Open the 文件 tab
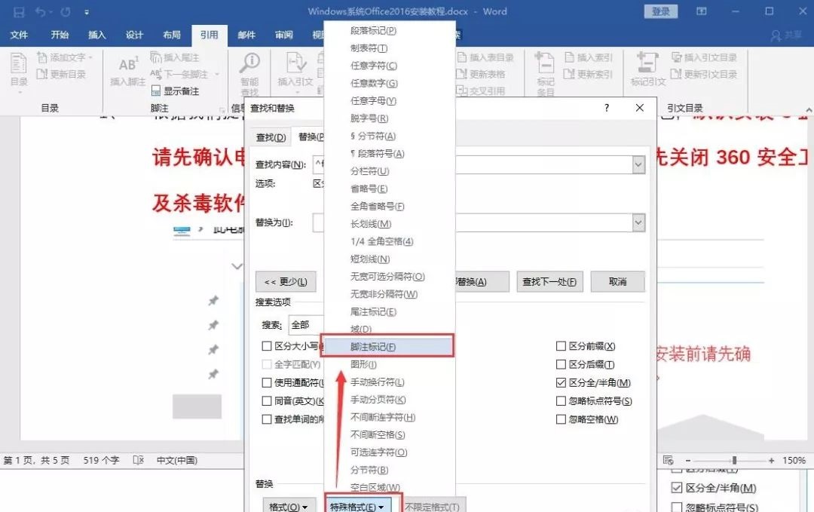This screenshot has width=814, height=512. tap(19, 35)
